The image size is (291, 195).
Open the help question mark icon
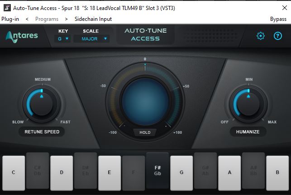pyautogui.click(x=278, y=36)
